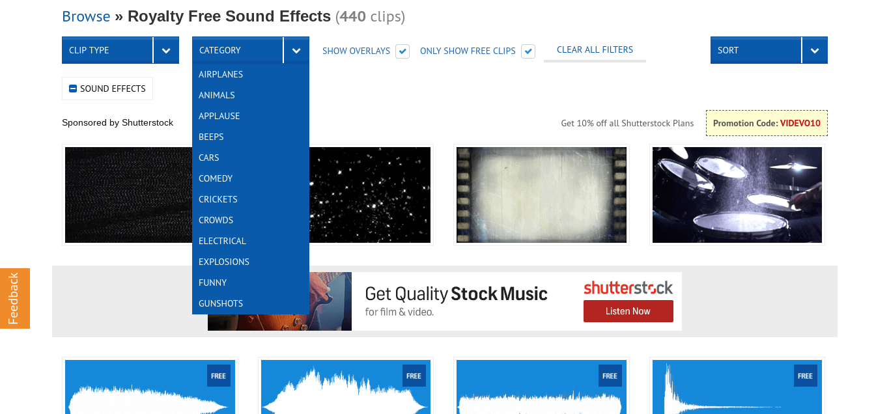The height and width of the screenshot is (414, 889).
Task: Open third free sound clip waveform
Action: click(541, 387)
